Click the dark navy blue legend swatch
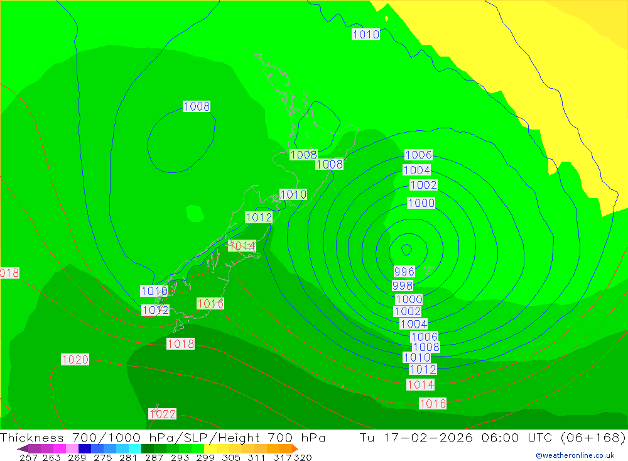628x461 pixels. coord(85,448)
